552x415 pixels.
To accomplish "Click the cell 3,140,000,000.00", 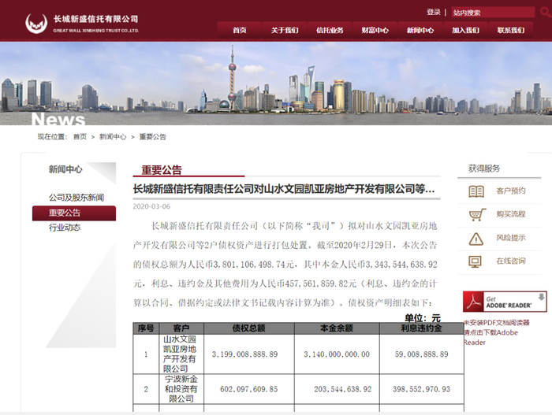I will 337,354.
